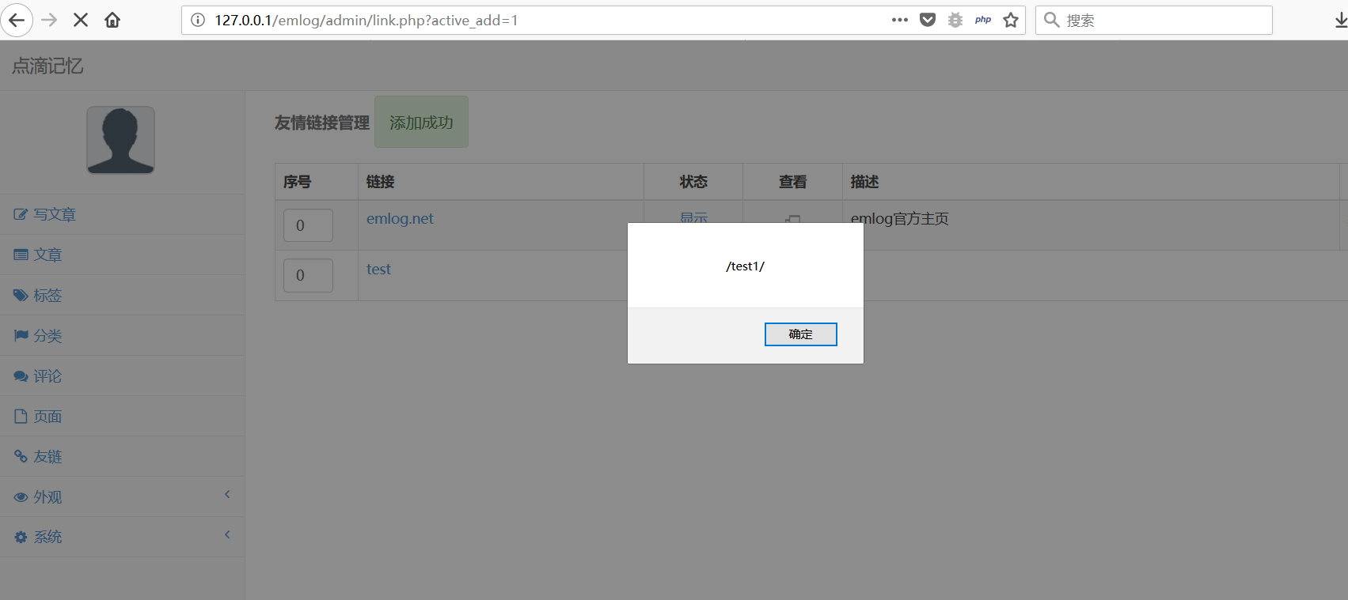Click the 系统 gear icon
This screenshot has height=600, width=1348.
pyautogui.click(x=21, y=537)
